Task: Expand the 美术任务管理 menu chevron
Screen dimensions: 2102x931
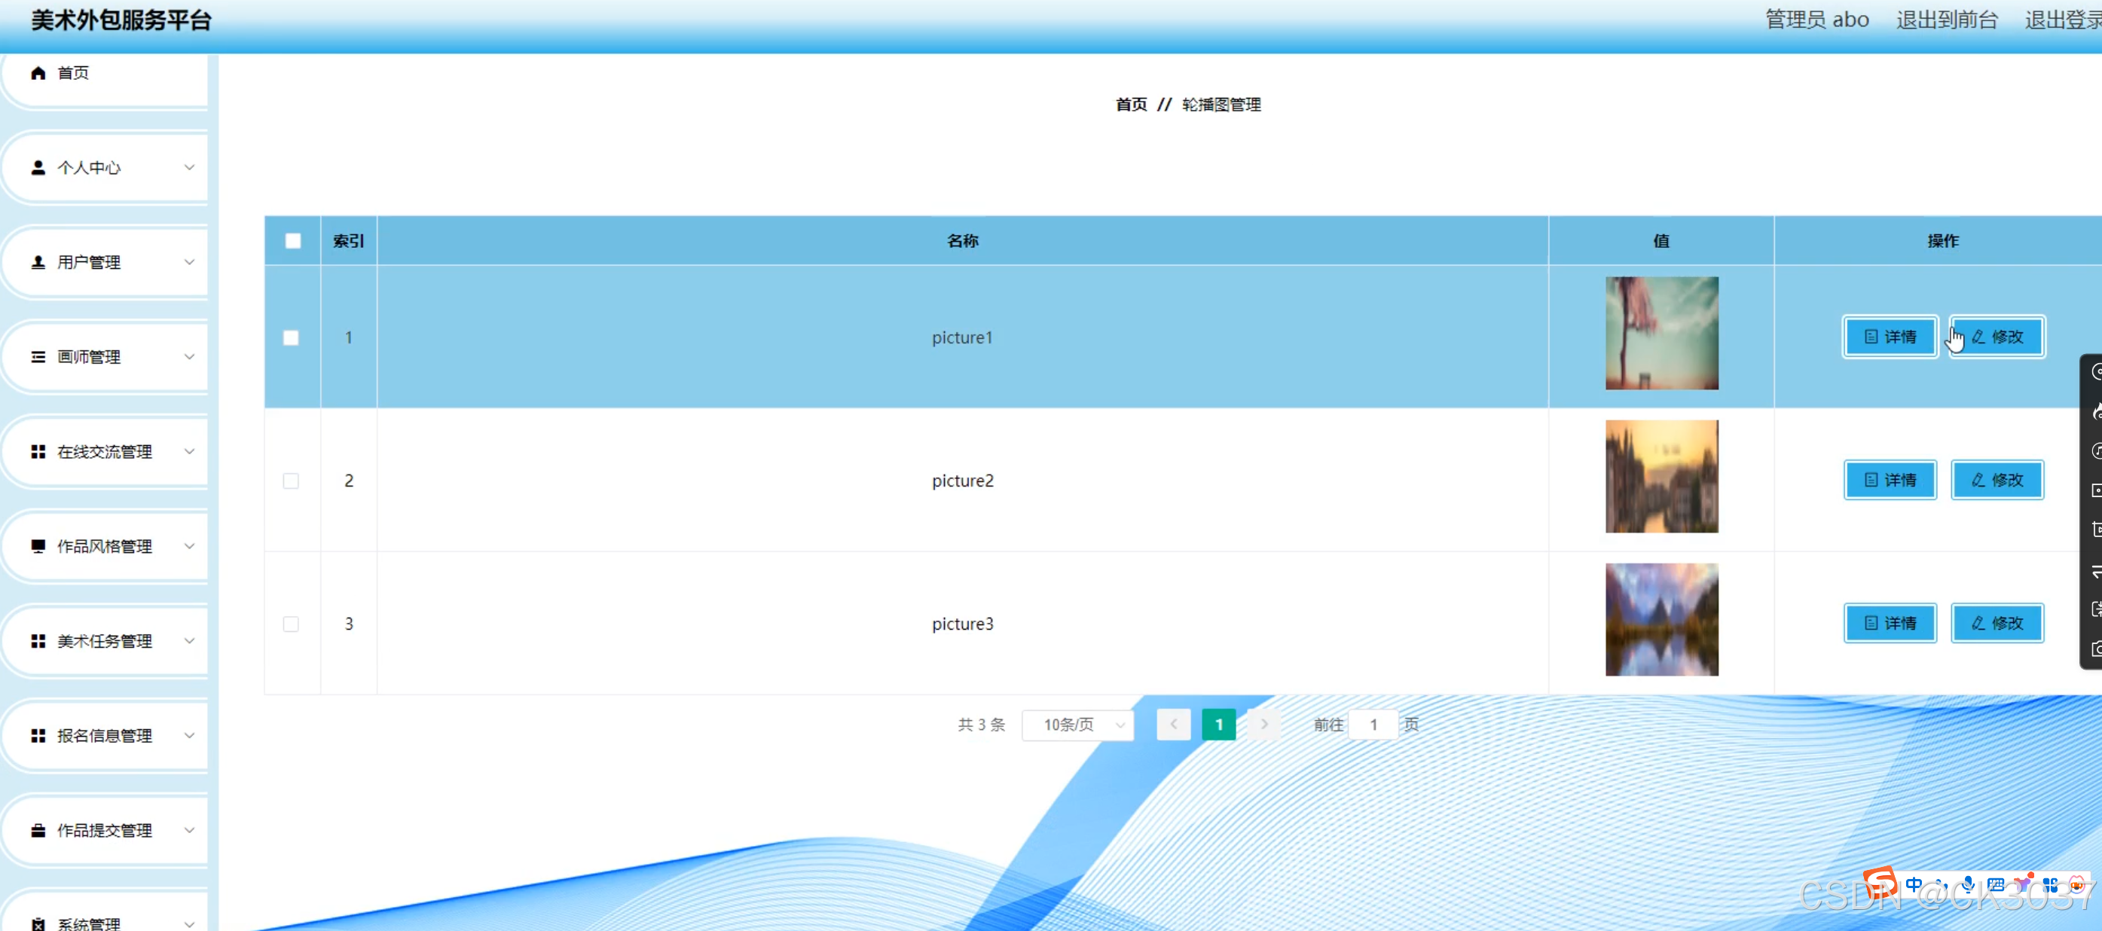Action: click(x=189, y=641)
